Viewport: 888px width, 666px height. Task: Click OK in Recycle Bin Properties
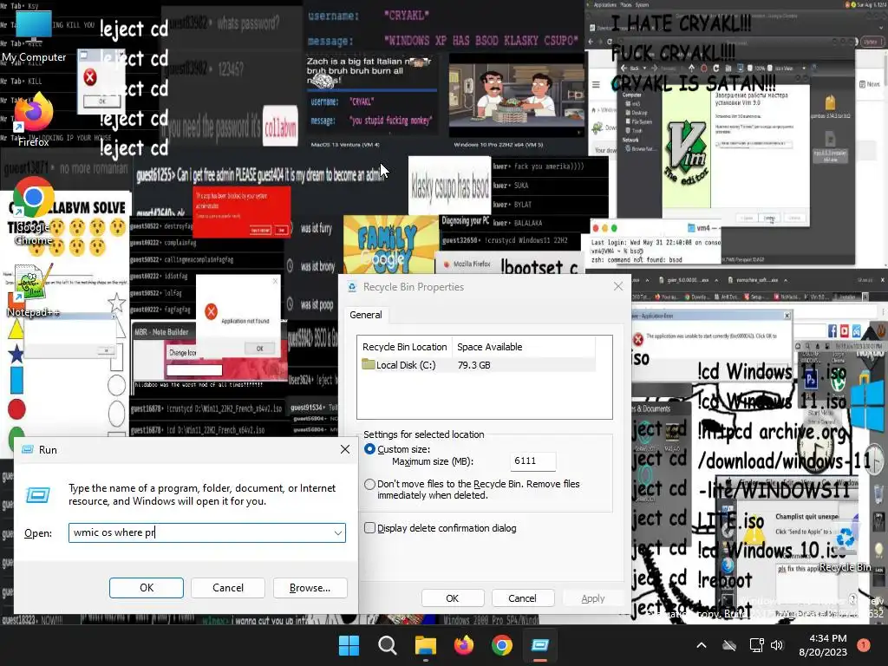coord(453,598)
